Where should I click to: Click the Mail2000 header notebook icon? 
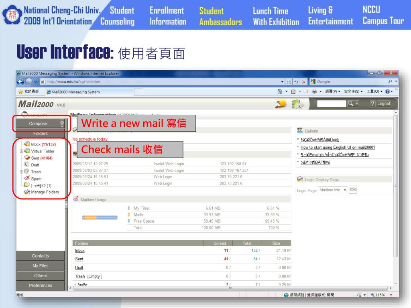click(x=297, y=104)
